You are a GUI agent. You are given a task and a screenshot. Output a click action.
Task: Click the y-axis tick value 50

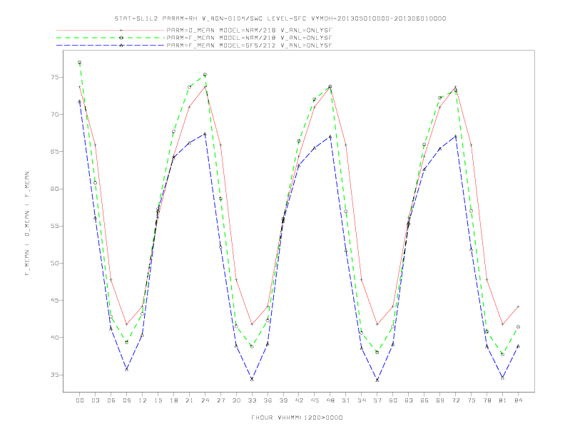[x=54, y=263]
